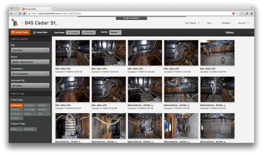Click the Upload Photos button
The width and height of the screenshot is (263, 155).
[20, 33]
